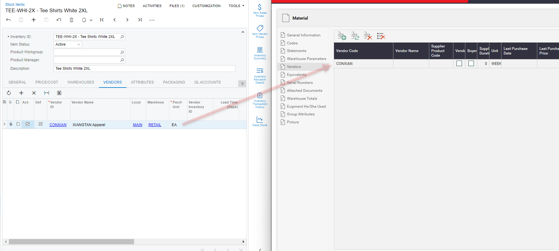Open Inventory Transaction History
The height and width of the screenshot is (251, 559).
coord(260,100)
